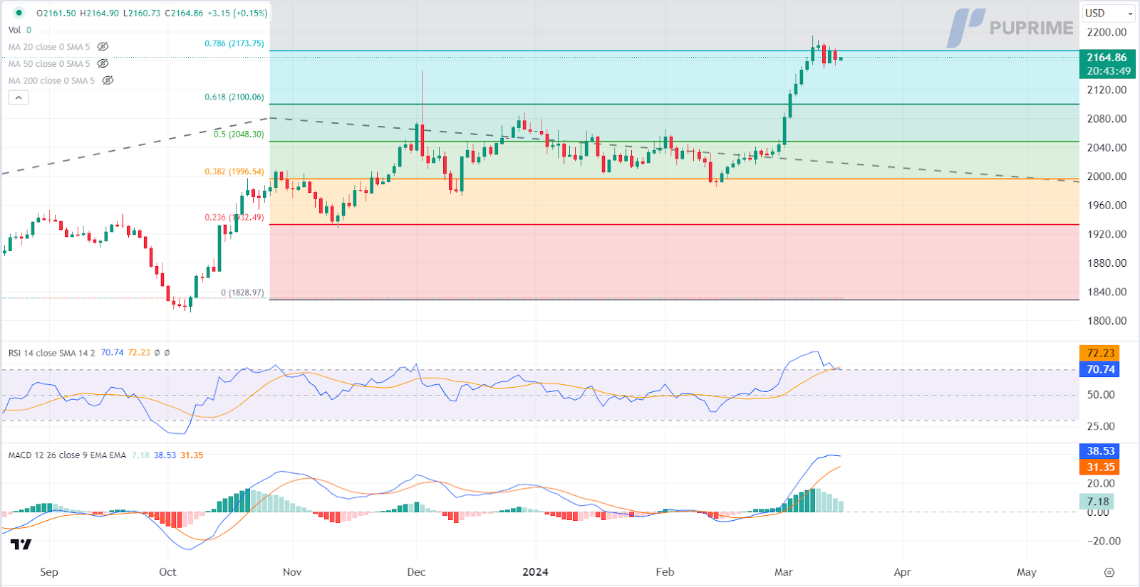Click the 2024 label on time axis
The height and width of the screenshot is (587, 1140).
pyautogui.click(x=535, y=572)
